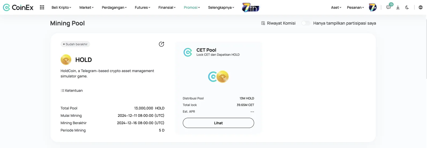Click the download app icon
Screen dimensions: 427x148
[x=398, y=7]
